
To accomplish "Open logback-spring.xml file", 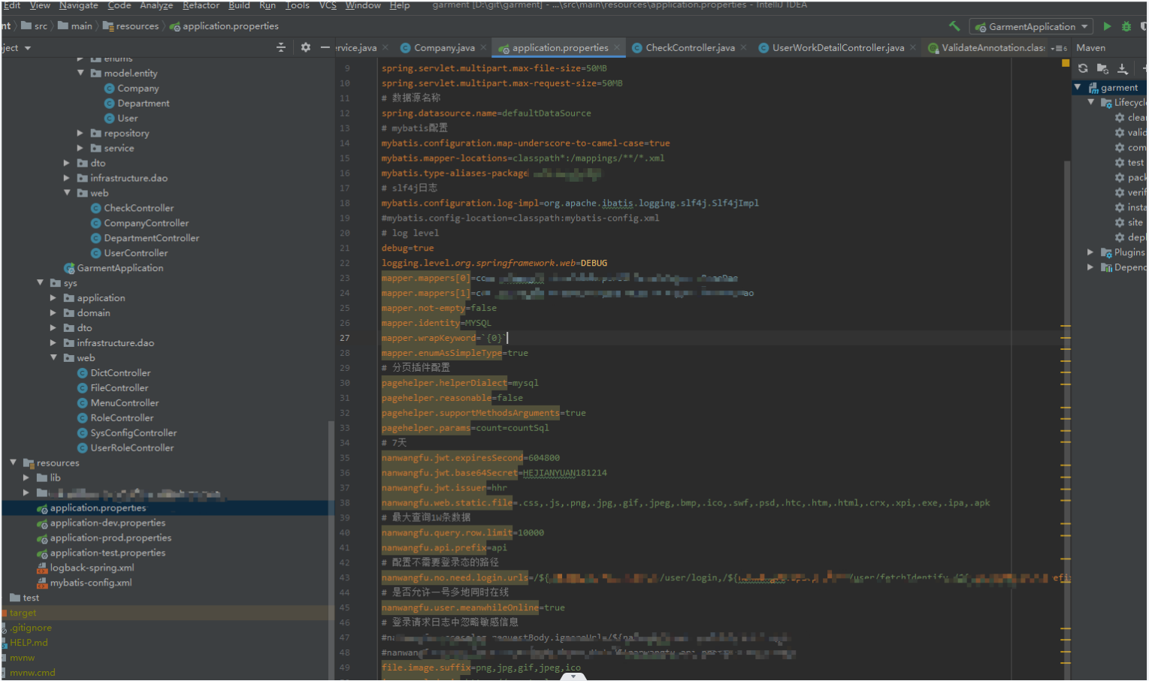I will (x=85, y=568).
